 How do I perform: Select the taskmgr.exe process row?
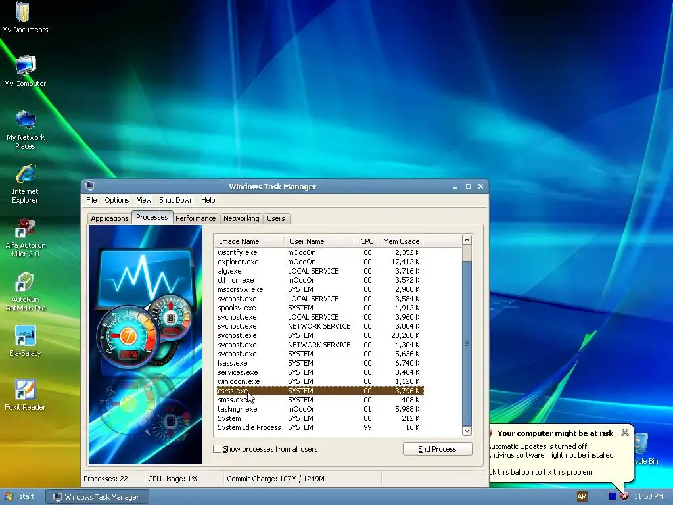[x=319, y=409]
